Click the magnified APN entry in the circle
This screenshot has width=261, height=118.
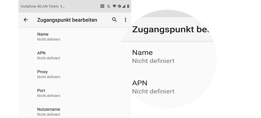tap(153, 87)
